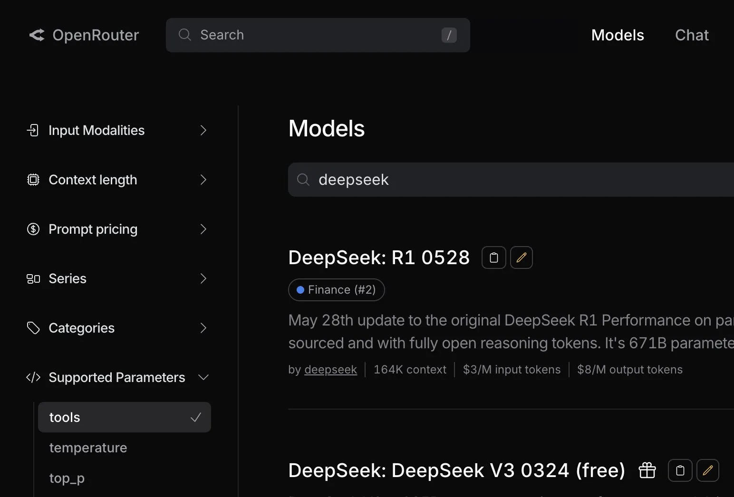Open the DeepSeek: R1 0528 model page
Viewport: 734px width, 497px height.
[379, 258]
